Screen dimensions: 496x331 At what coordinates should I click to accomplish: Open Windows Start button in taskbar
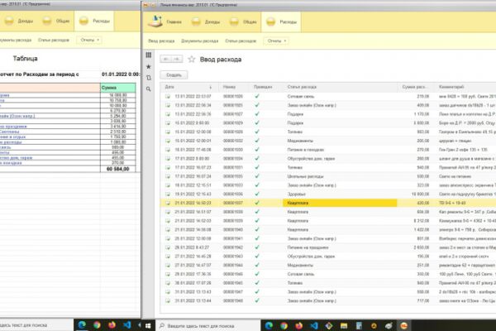tap(148, 325)
